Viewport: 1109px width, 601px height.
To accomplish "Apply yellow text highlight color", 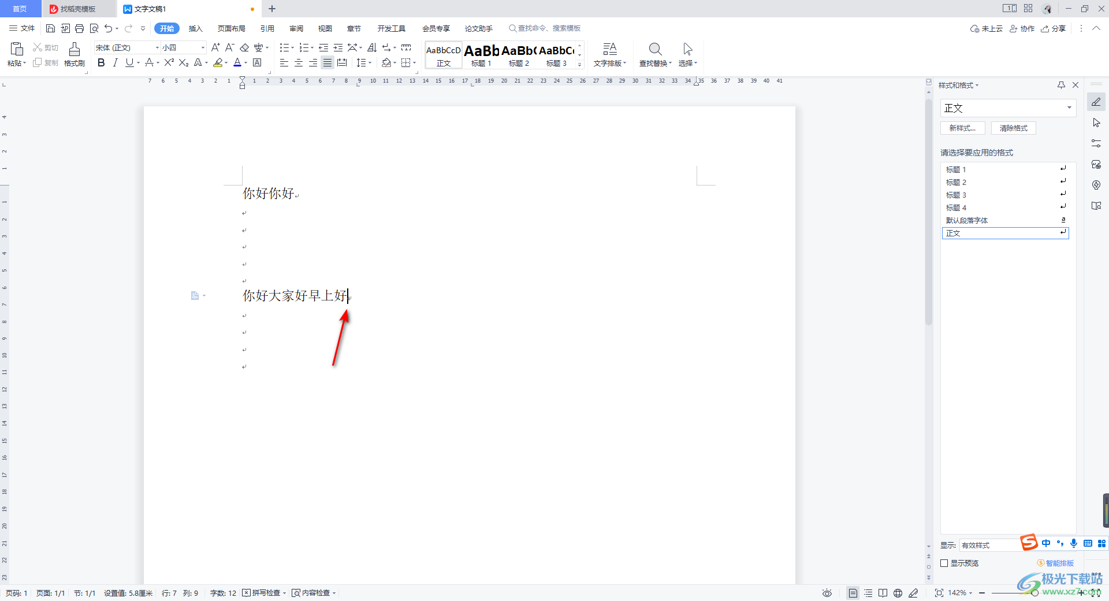I will point(218,62).
